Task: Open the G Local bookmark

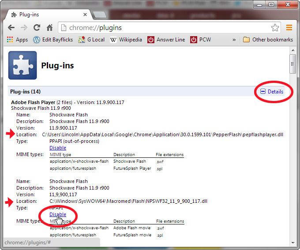Action: 91,40
